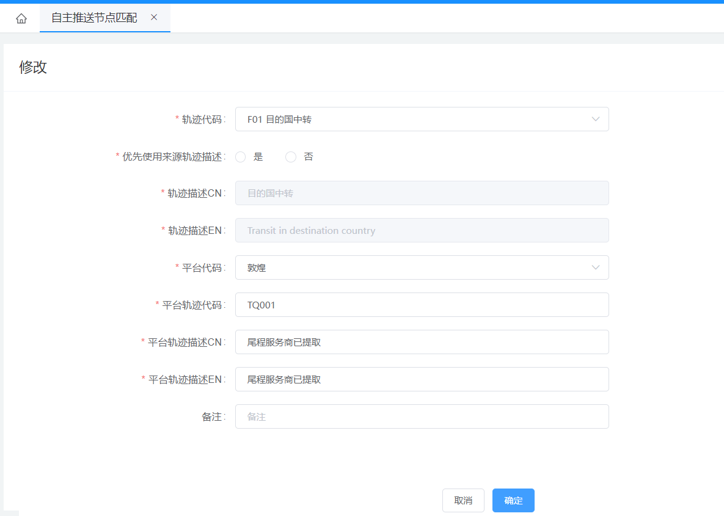Go to the home page icon

tap(21, 18)
